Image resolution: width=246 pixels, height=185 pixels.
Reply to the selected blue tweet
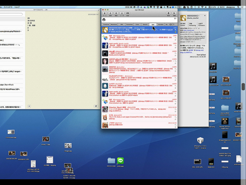[x=175, y=30]
